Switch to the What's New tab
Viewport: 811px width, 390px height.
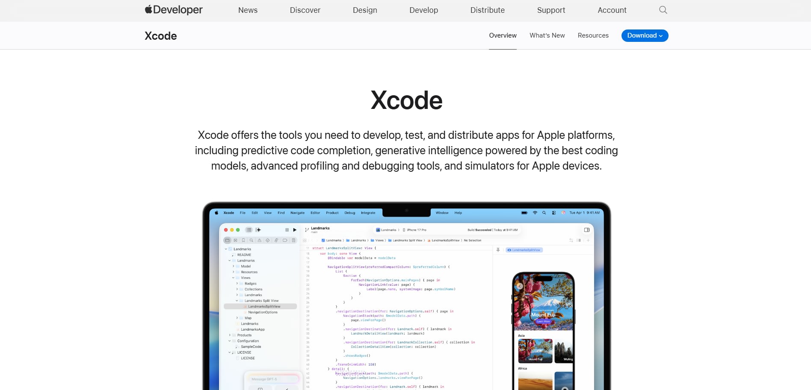(x=547, y=35)
